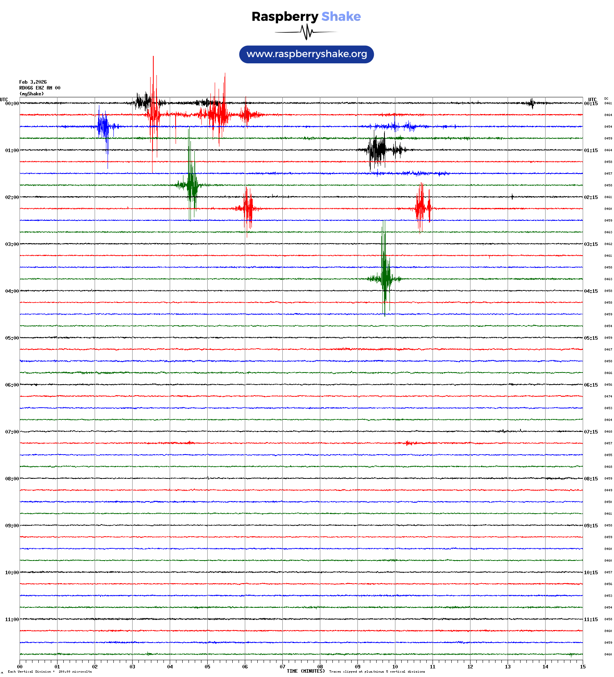Viewport: 614px width, 677px height.
Task: Click the 01:00 UTC label on left axis
Action: point(12,150)
